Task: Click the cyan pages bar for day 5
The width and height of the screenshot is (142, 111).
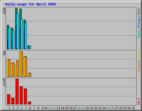Action: click(26, 36)
